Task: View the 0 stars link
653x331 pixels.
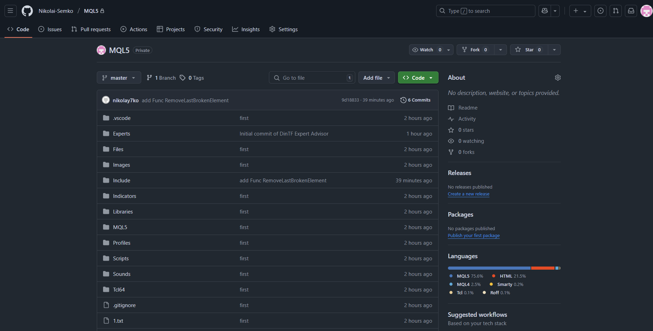Action: pyautogui.click(x=461, y=130)
